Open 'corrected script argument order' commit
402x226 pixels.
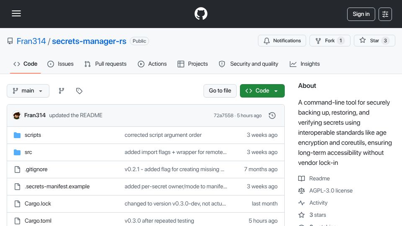coord(163,135)
